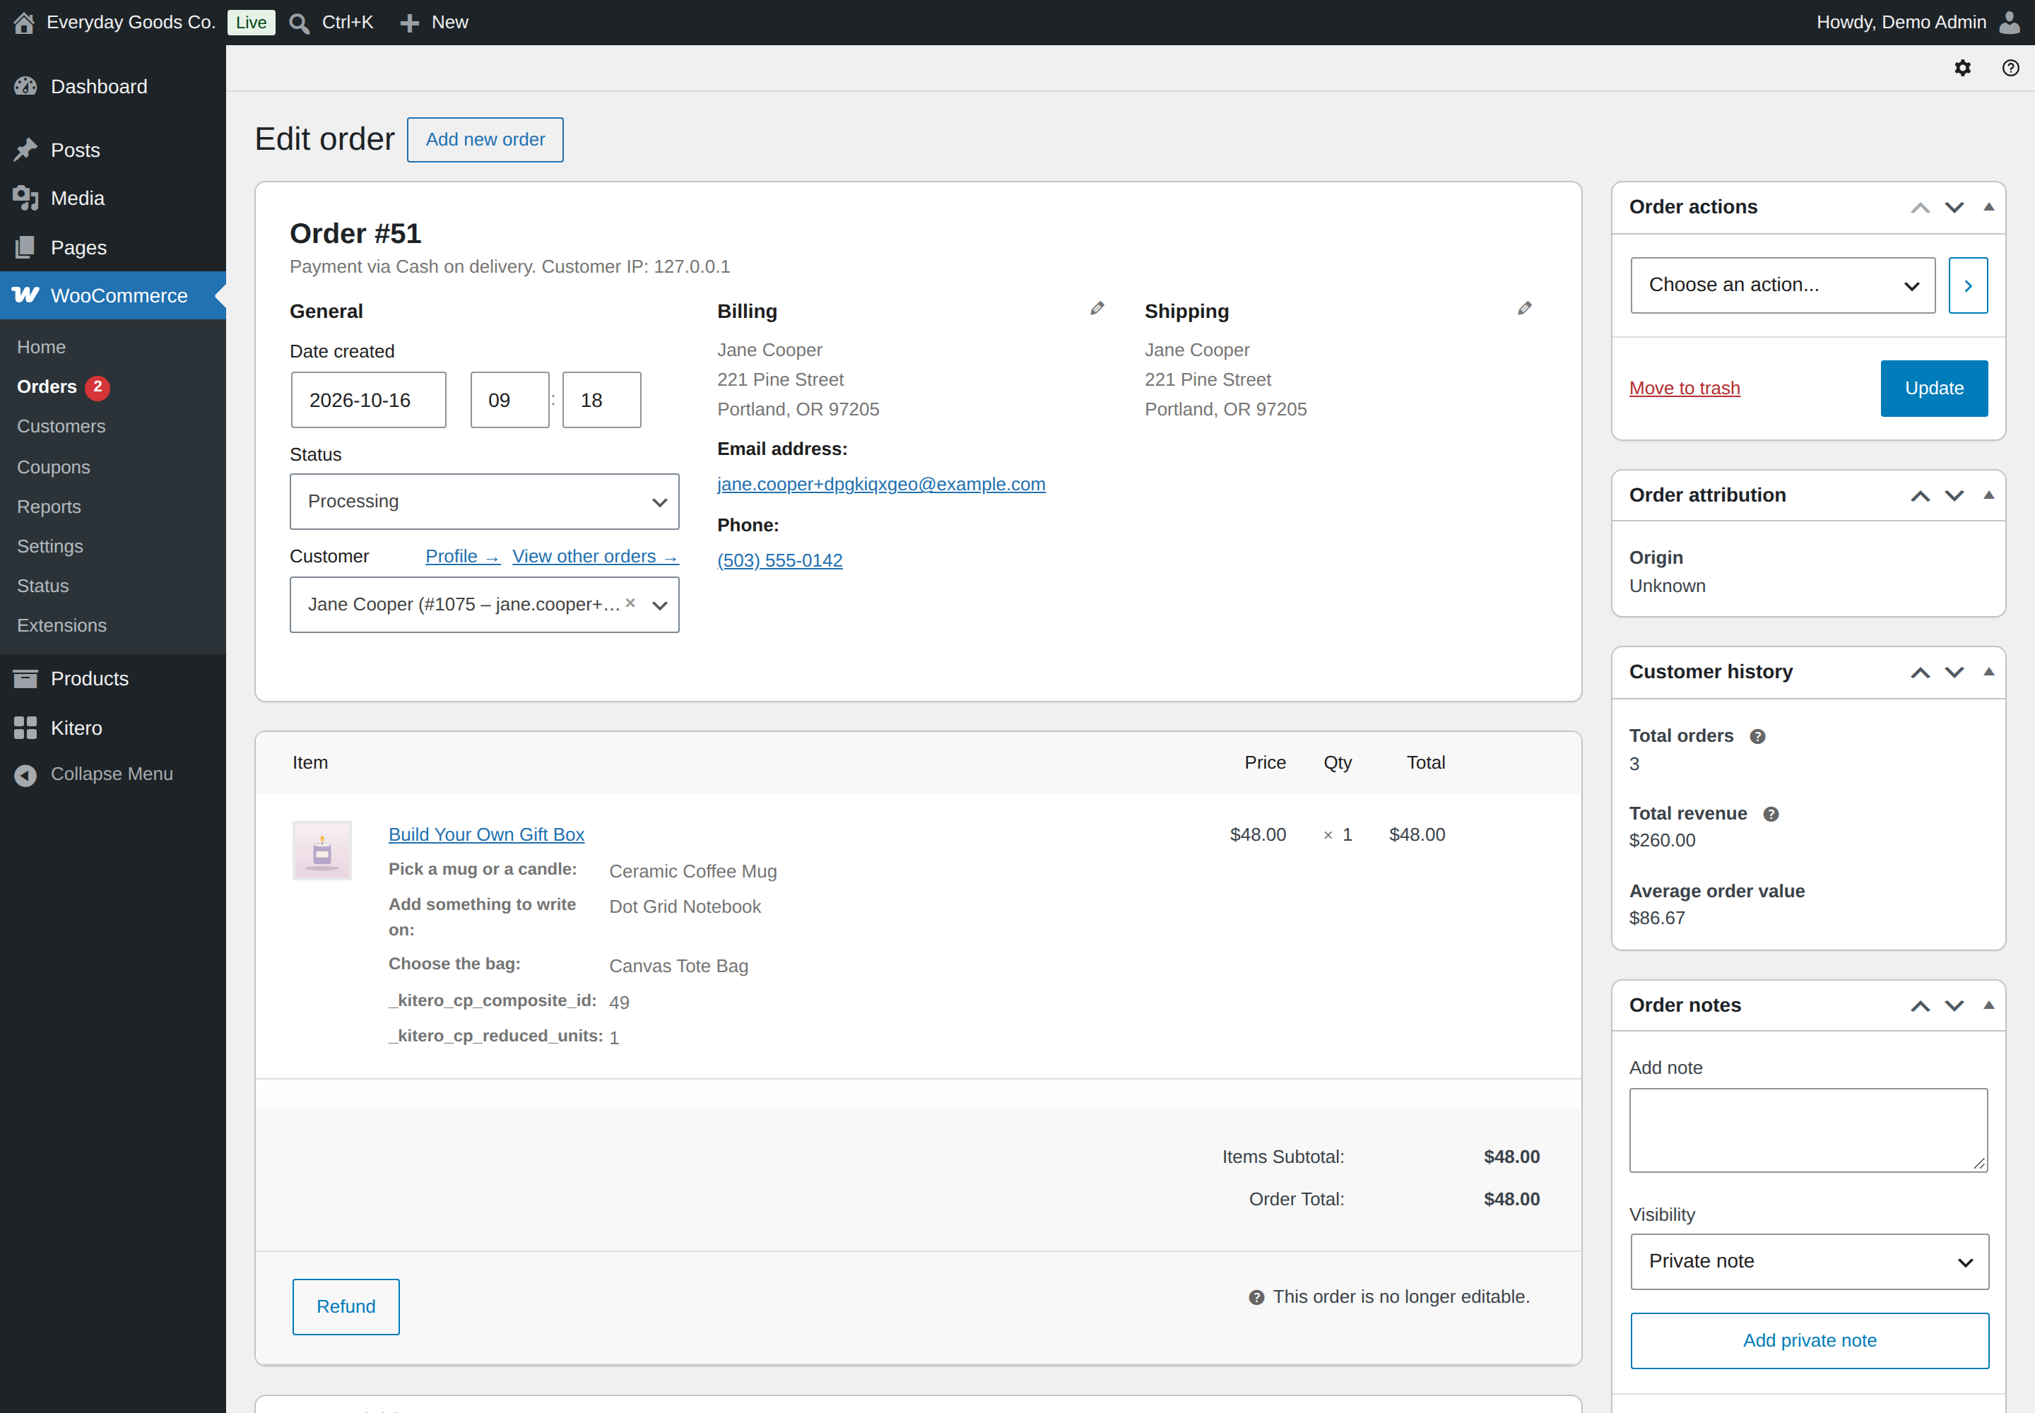Open the Kitero sidebar menu
The height and width of the screenshot is (1413, 2035).
pos(112,728)
